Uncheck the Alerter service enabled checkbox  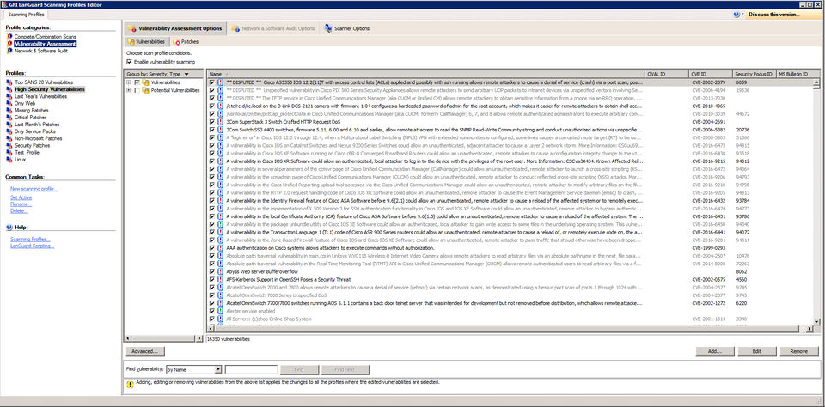click(212, 311)
